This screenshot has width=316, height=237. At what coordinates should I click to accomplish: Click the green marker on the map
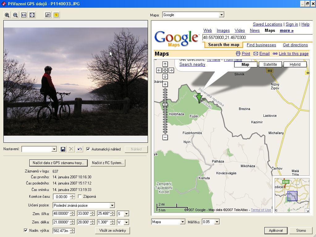[x=199, y=98]
